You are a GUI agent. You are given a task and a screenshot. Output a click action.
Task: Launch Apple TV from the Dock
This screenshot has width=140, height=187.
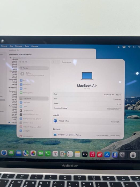pyautogui.click(x=85, y=154)
